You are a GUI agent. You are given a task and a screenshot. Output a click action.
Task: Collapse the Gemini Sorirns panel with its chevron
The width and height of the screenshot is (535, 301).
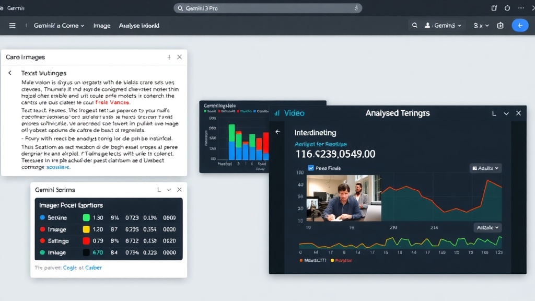pos(169,190)
